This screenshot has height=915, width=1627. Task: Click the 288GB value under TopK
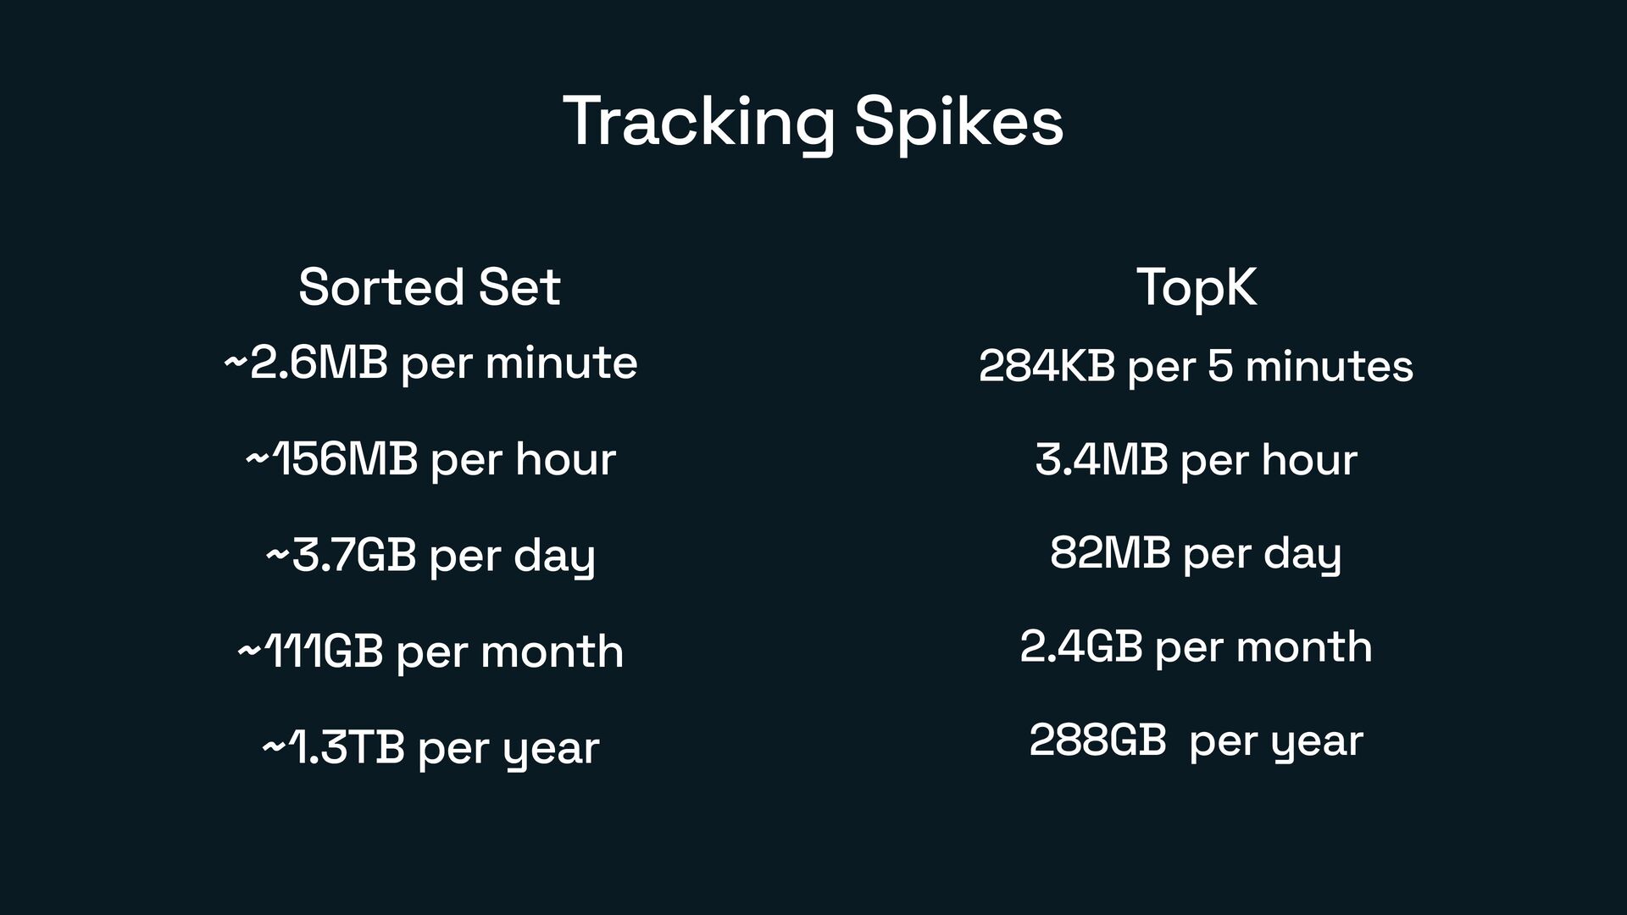point(1097,740)
